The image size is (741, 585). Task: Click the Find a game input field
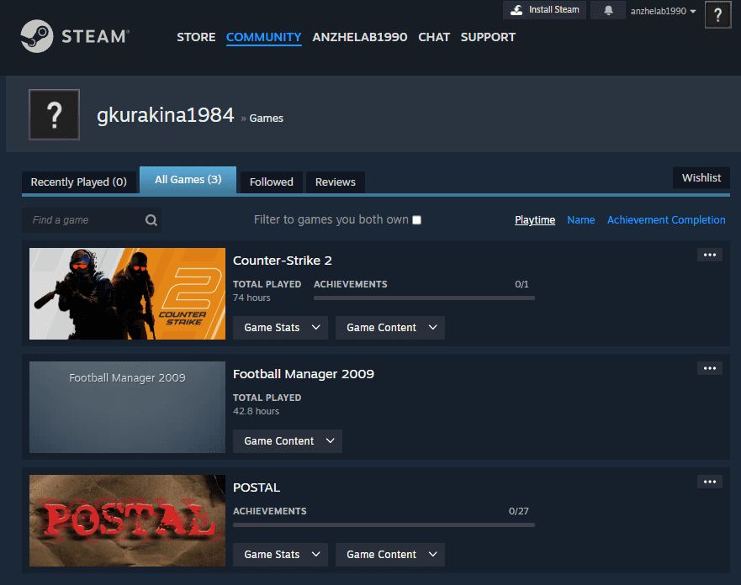tap(82, 220)
